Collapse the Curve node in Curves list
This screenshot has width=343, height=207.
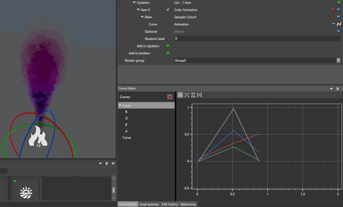click(120, 105)
